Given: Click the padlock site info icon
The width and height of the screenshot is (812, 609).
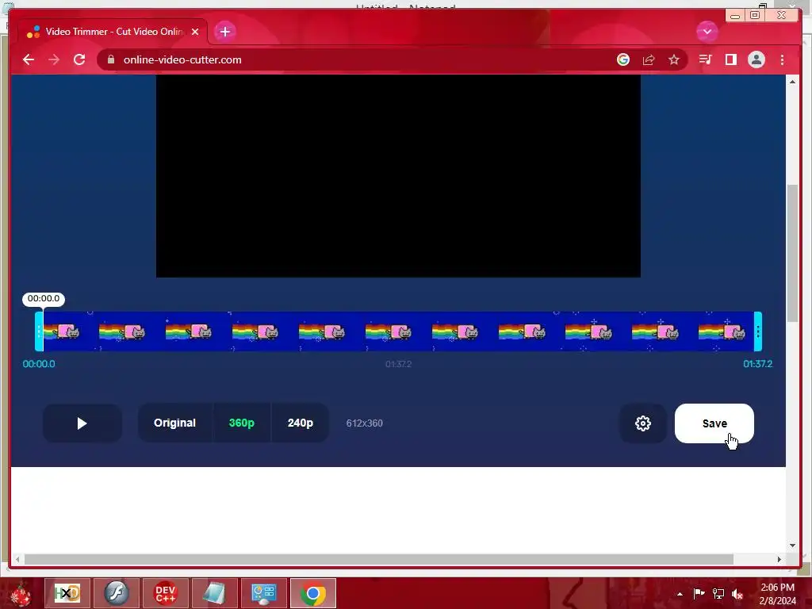Looking at the screenshot, I should [111, 59].
